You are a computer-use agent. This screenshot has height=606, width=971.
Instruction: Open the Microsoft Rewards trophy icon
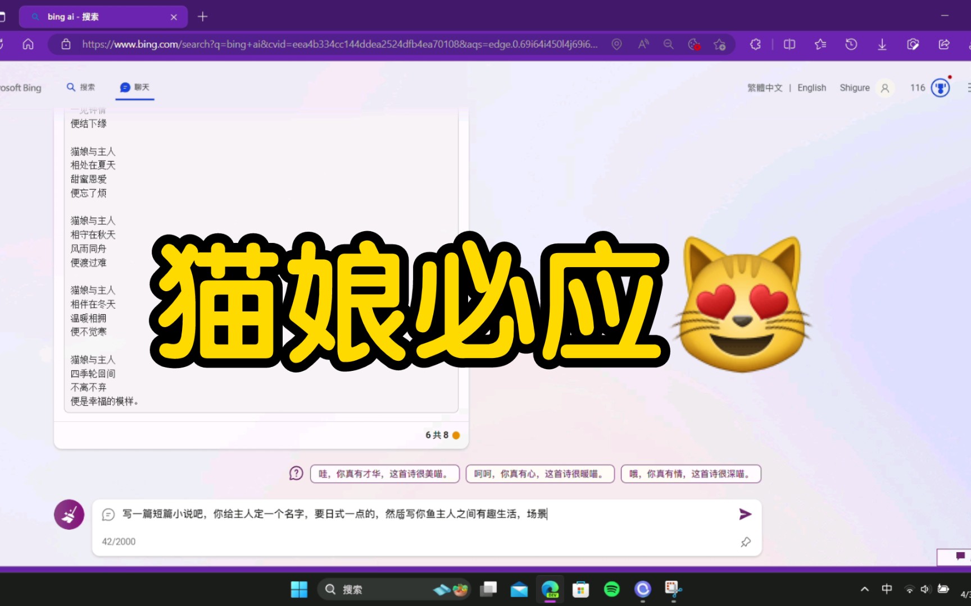[x=940, y=88]
